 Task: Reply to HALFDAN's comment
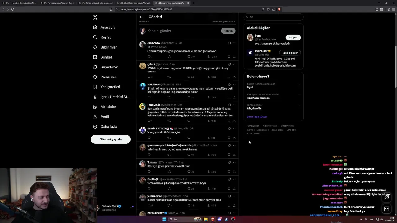pos(149,97)
